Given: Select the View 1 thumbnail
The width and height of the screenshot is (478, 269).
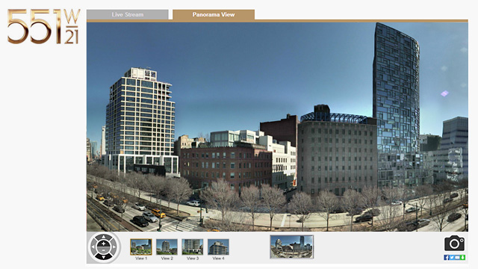Looking at the screenshot, I should click(141, 247).
